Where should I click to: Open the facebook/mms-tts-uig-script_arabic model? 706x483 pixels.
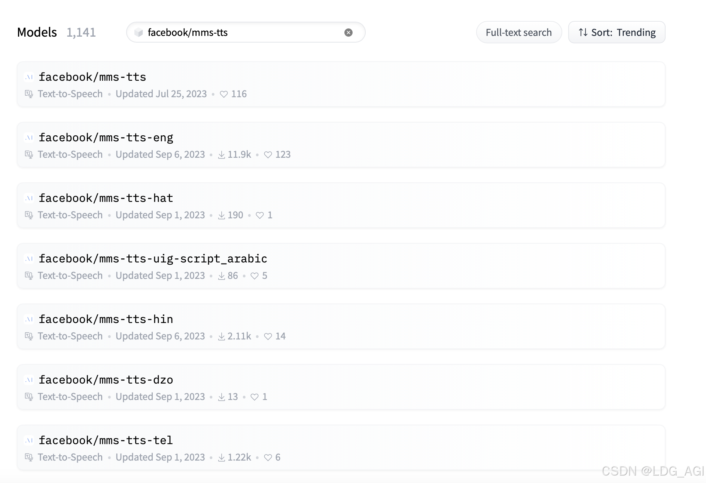pyautogui.click(x=153, y=258)
